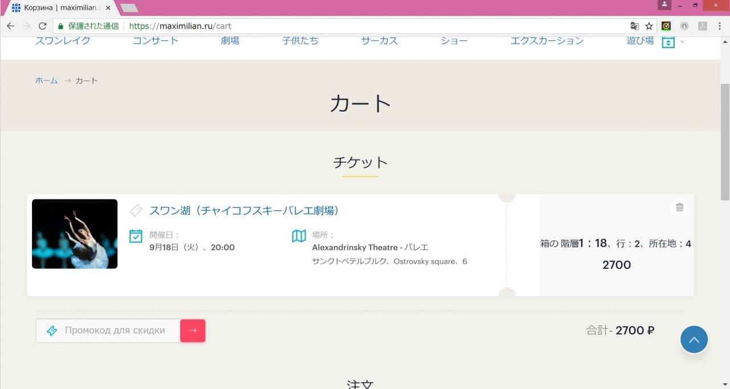Open the スワン湖 ticket title link
Image resolution: width=730 pixels, height=389 pixels.
[244, 211]
